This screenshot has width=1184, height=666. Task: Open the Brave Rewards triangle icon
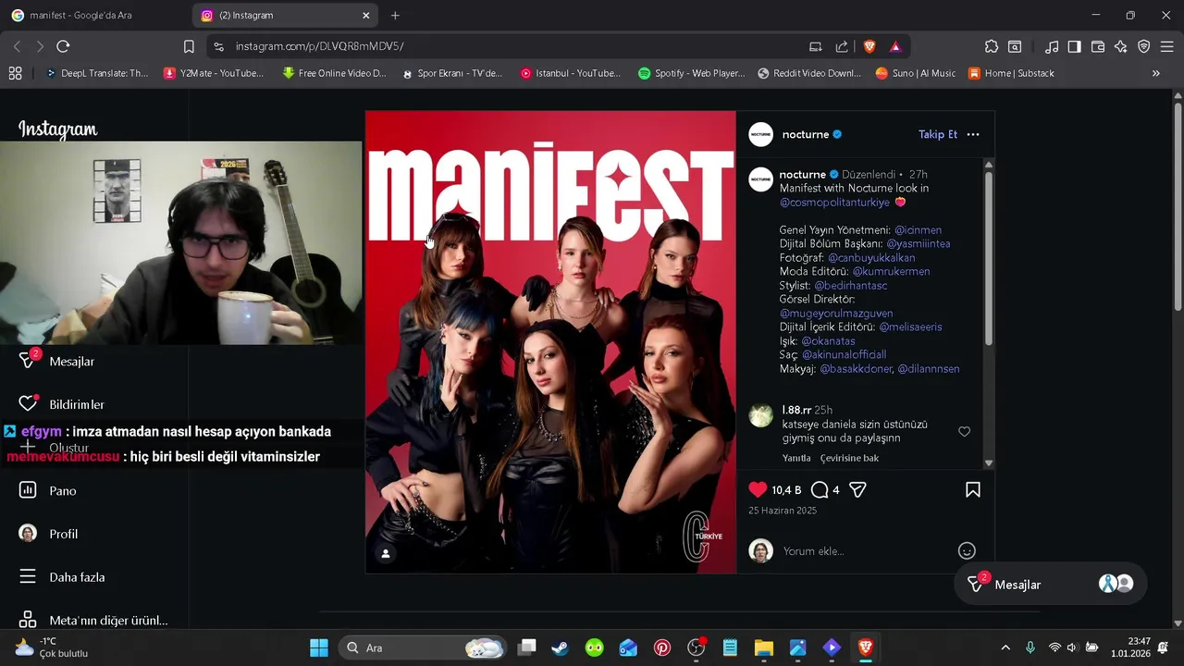[x=895, y=46]
